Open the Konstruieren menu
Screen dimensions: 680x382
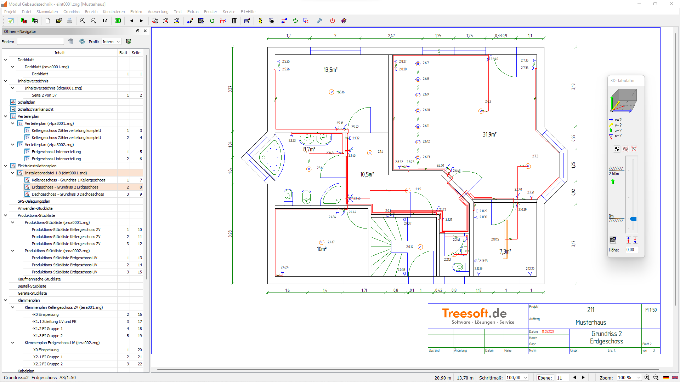click(114, 12)
